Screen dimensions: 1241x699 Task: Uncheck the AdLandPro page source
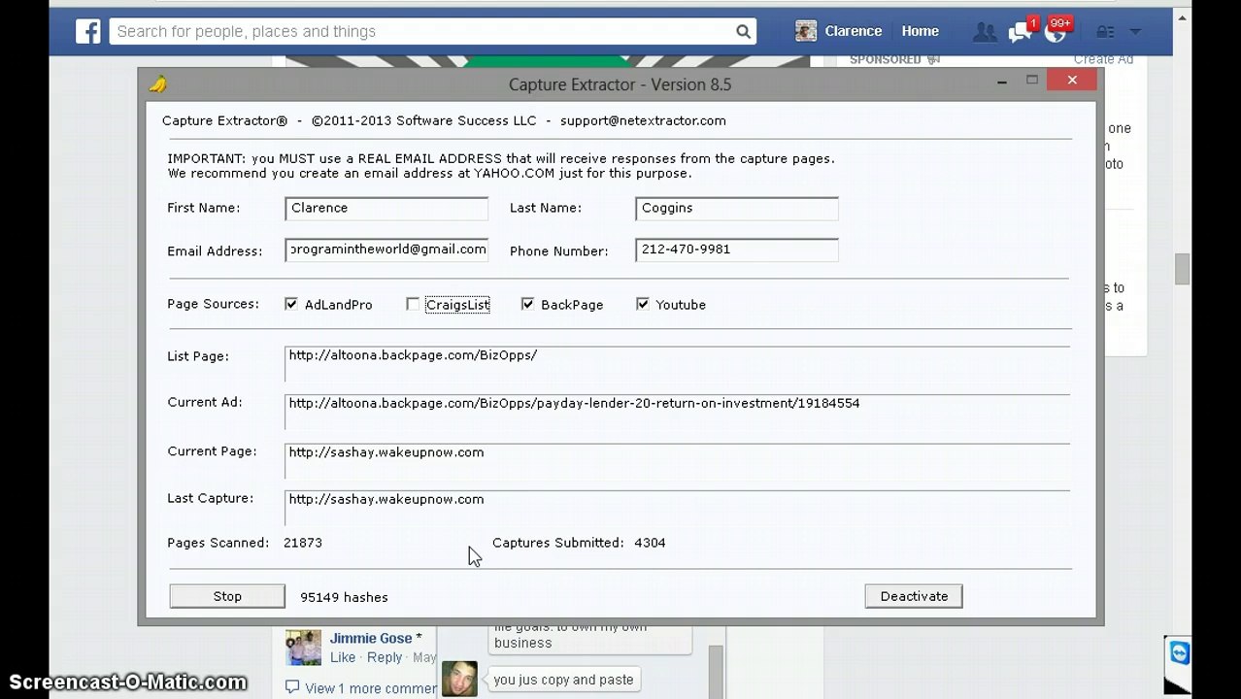click(x=291, y=304)
